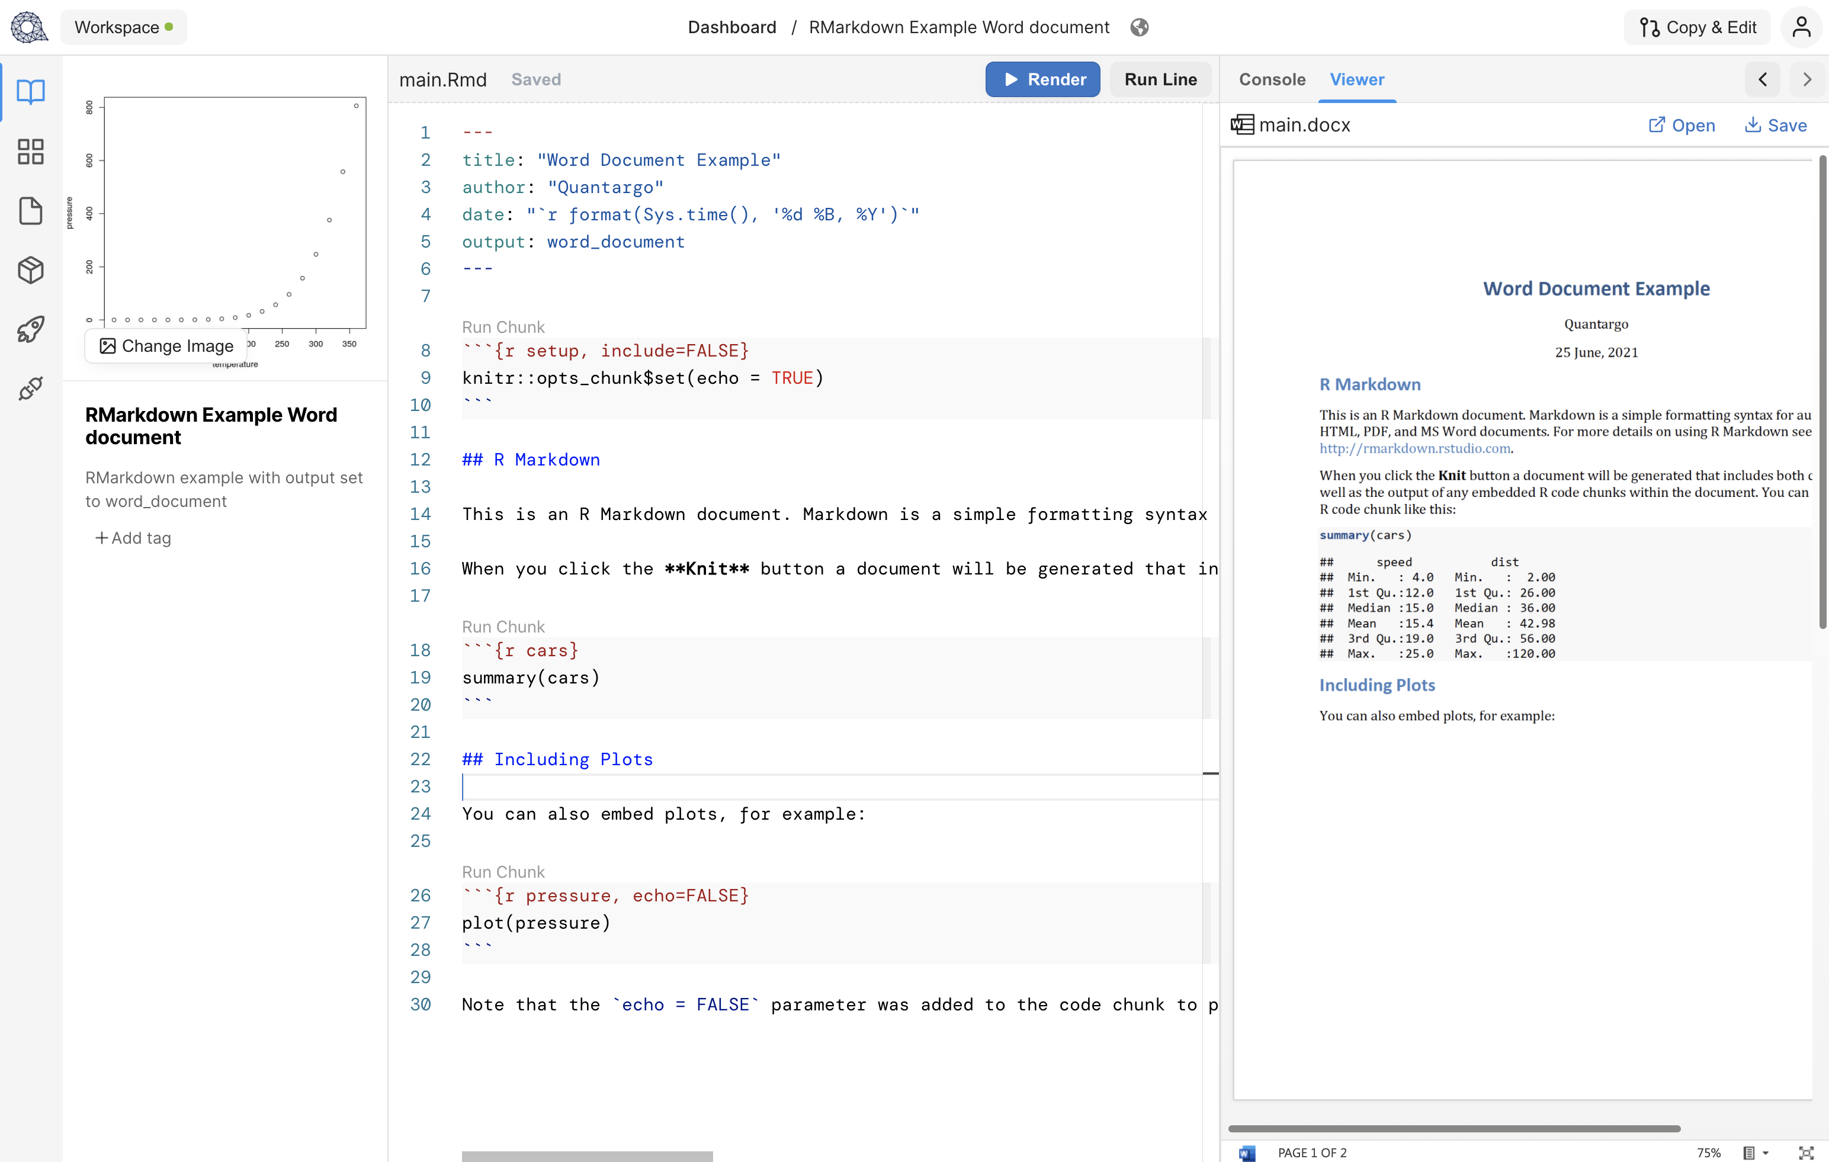The height and width of the screenshot is (1162, 1829).
Task: Click the plot(pressure) code line
Action: tap(536, 923)
